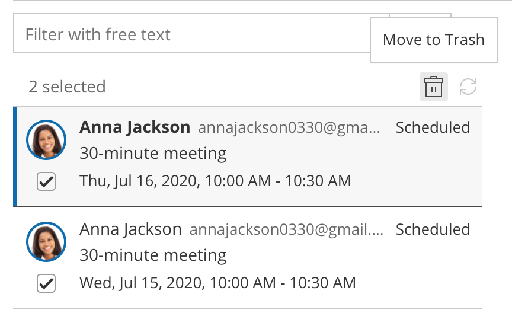The width and height of the screenshot is (512, 313).
Task: Select the bold Anna Jackson name
Action: click(135, 127)
